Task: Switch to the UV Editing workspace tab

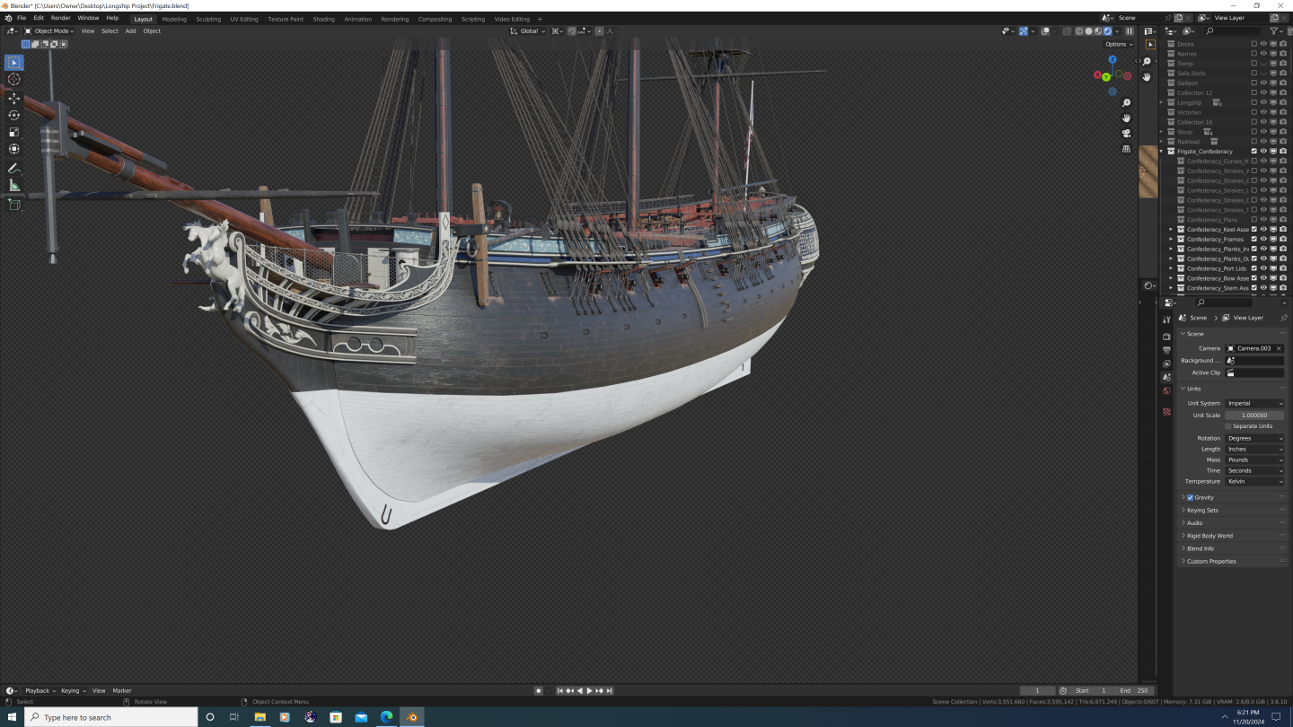Action: pyautogui.click(x=243, y=19)
